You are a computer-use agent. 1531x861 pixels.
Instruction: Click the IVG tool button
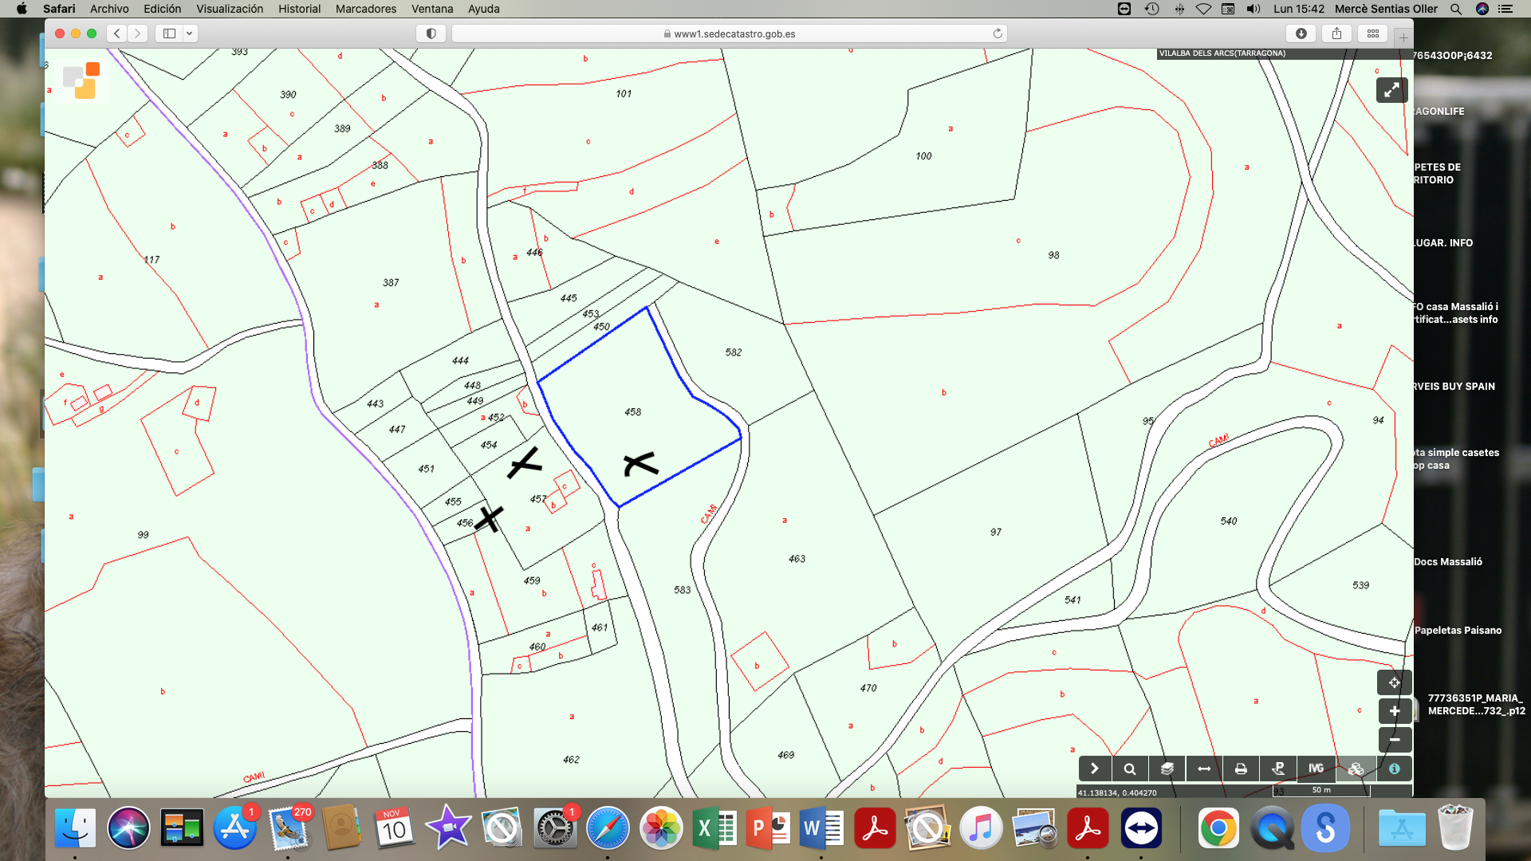pos(1316,769)
